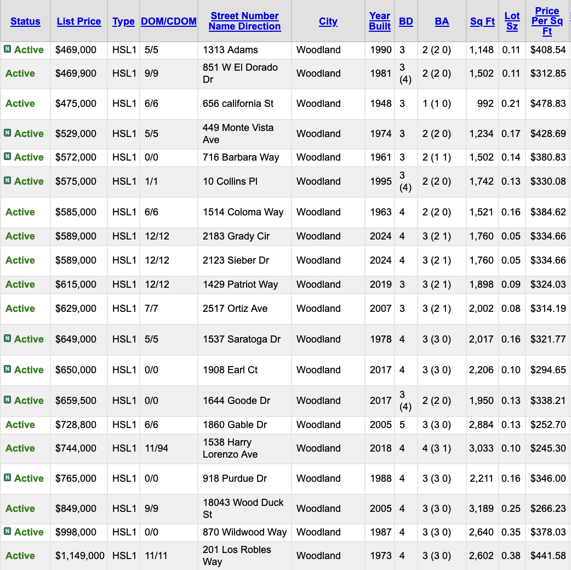Click Active status for 851 W El Dorado Dr
This screenshot has height=570, width=571.
[20, 73]
